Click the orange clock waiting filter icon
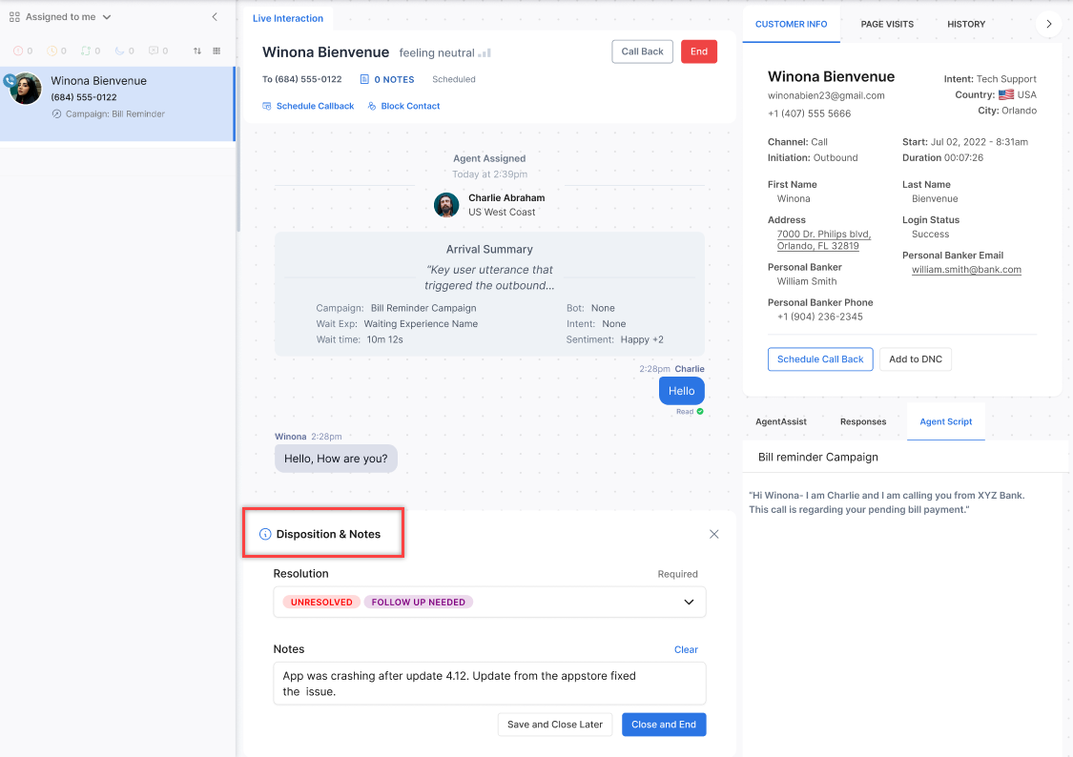This screenshot has width=1073, height=757. [52, 51]
